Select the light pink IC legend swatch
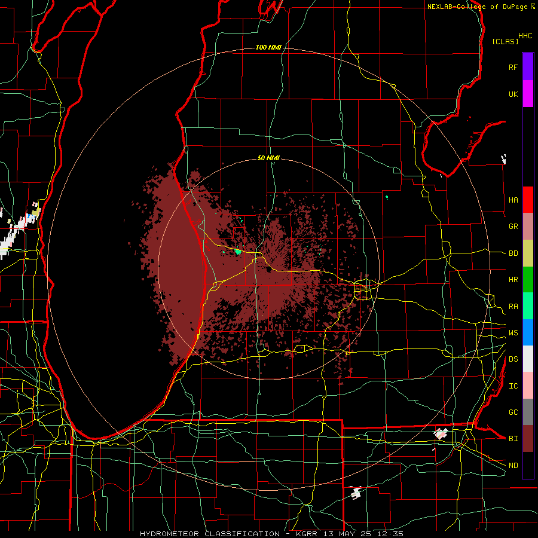This screenshot has width=538, height=538. (x=528, y=386)
